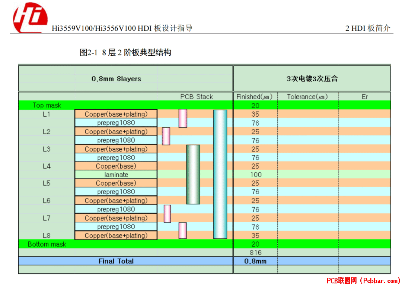
Task: Select "Copper(base+plating)" in the L1 row
Action: click(x=116, y=114)
